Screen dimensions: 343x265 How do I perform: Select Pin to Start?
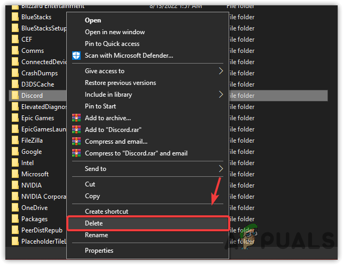100,106
